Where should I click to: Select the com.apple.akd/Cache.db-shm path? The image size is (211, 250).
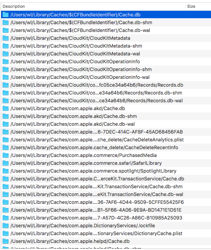click(x=74, y=116)
